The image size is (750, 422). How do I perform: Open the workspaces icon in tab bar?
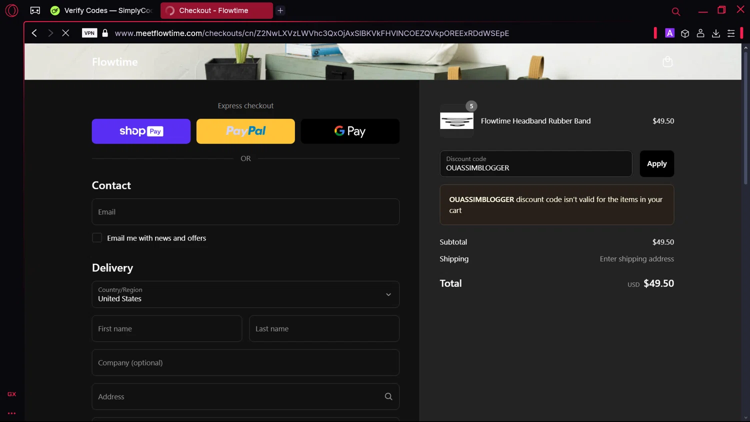[x=35, y=10]
